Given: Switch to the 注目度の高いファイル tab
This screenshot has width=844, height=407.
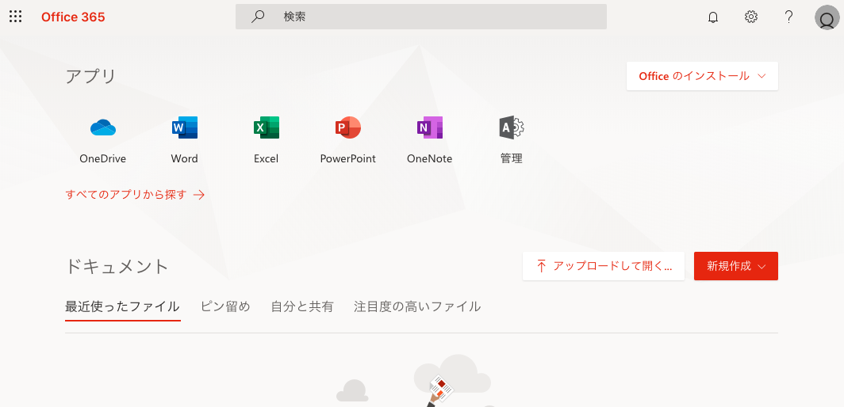Looking at the screenshot, I should (x=417, y=307).
